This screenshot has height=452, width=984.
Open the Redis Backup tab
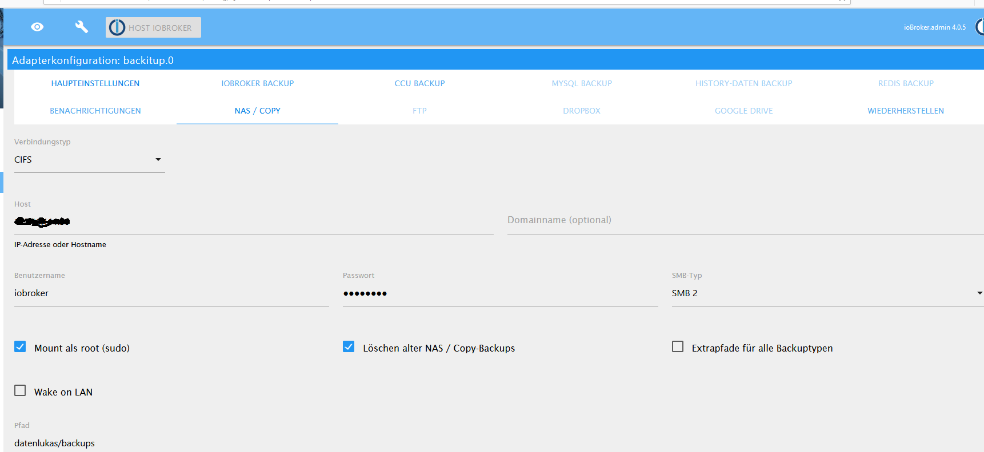pyautogui.click(x=906, y=83)
